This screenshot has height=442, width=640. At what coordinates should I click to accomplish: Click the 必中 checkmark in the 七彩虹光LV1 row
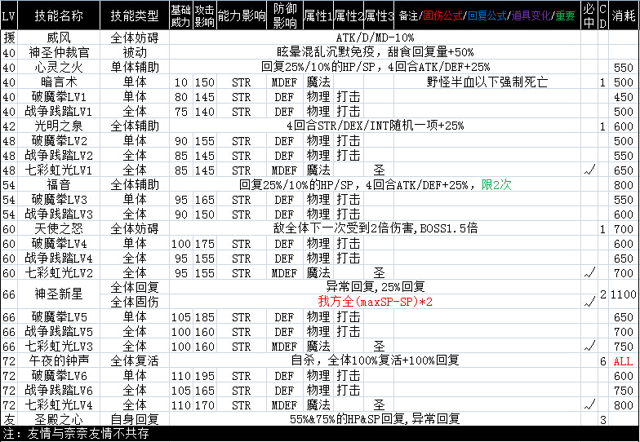pos(589,170)
